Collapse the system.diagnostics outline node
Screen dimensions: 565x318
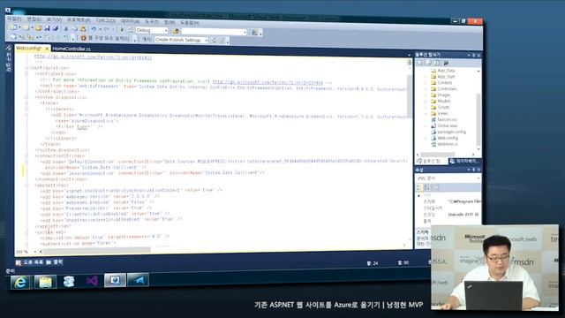coord(26,97)
